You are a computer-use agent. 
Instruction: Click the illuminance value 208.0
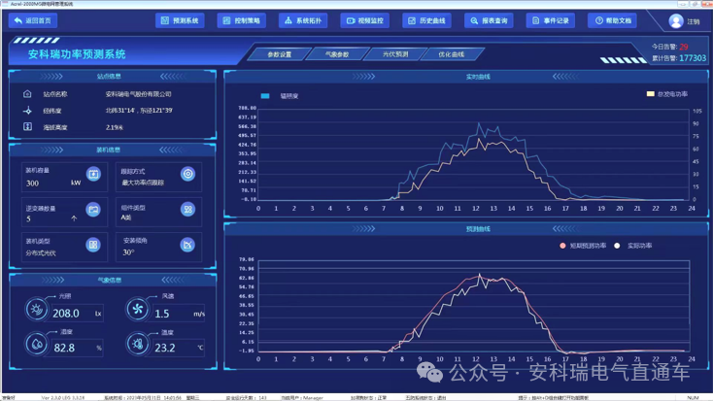click(66, 314)
